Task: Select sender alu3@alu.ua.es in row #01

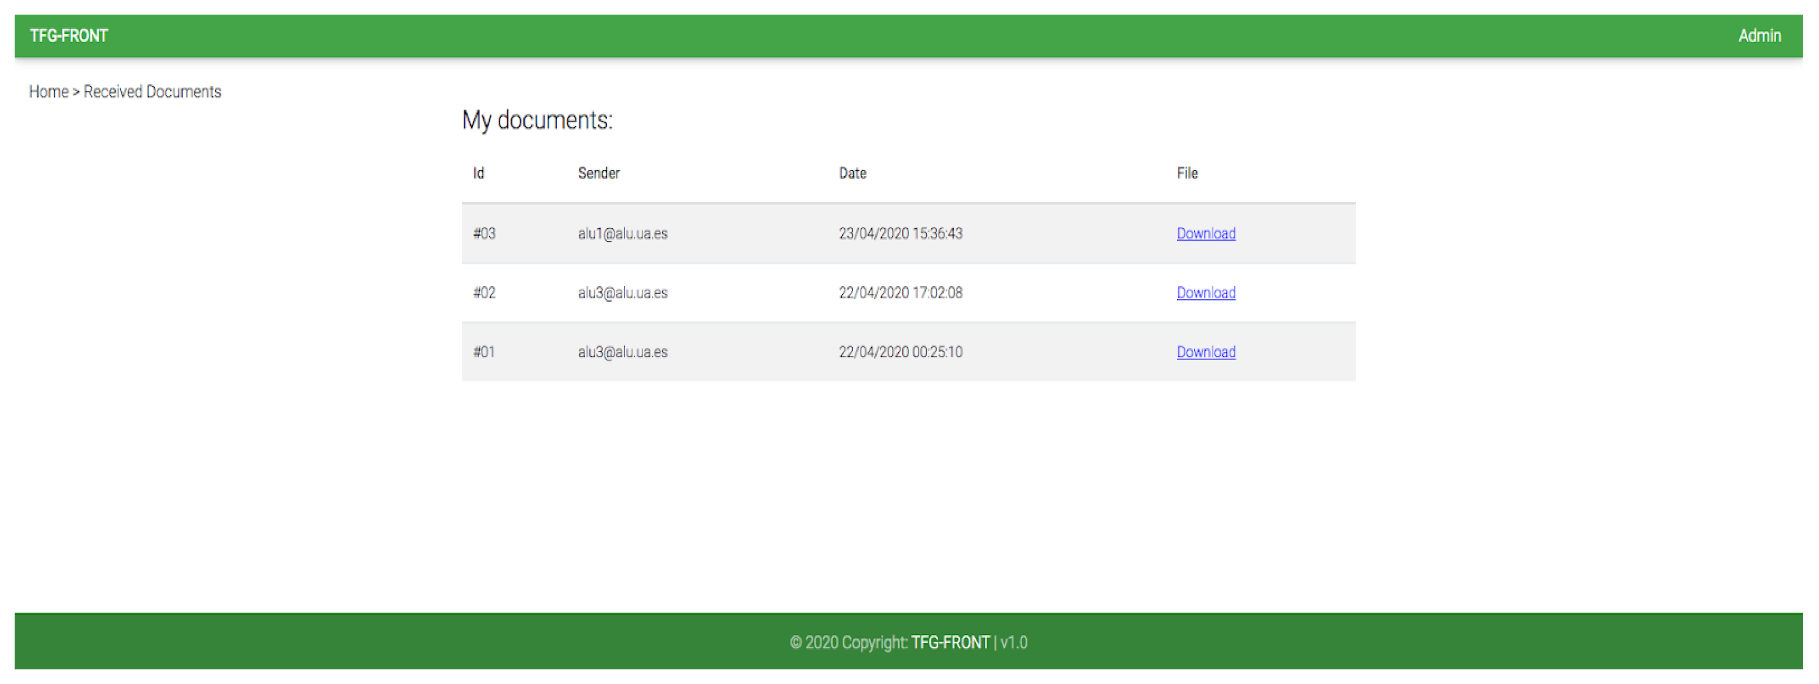Action: pyautogui.click(x=622, y=352)
